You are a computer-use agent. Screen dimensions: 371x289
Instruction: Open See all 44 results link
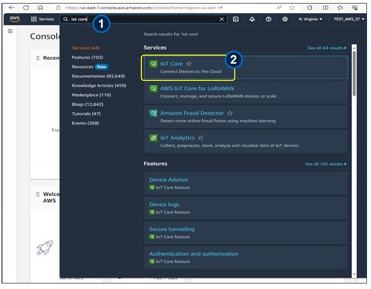point(327,48)
